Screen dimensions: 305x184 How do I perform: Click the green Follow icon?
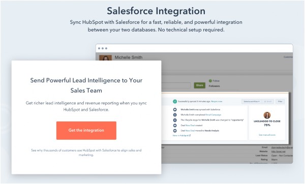point(210,81)
